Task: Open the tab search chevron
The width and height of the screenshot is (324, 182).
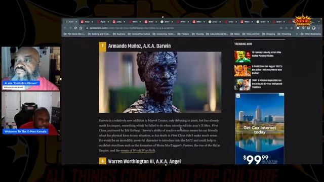Action: click(319, 22)
